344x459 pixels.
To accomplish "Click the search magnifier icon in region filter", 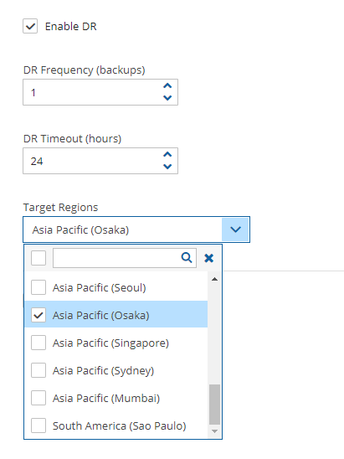I will click(x=187, y=258).
